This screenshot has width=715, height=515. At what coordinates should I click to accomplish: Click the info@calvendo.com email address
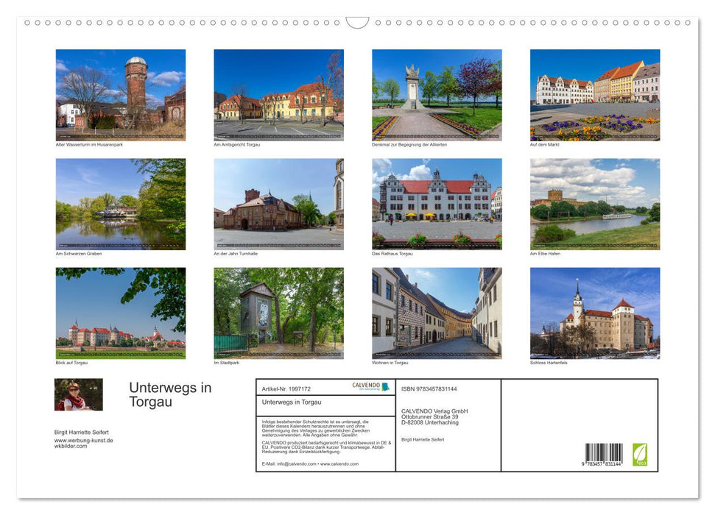287,465
